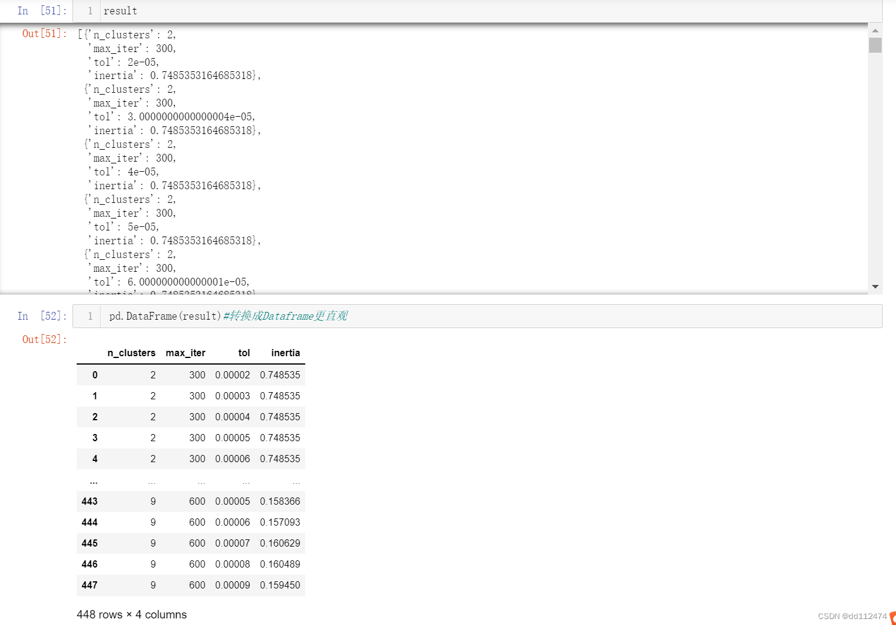This screenshot has width=896, height=625.
Task: Click row index 444 in the DataFrame
Action: click(90, 523)
